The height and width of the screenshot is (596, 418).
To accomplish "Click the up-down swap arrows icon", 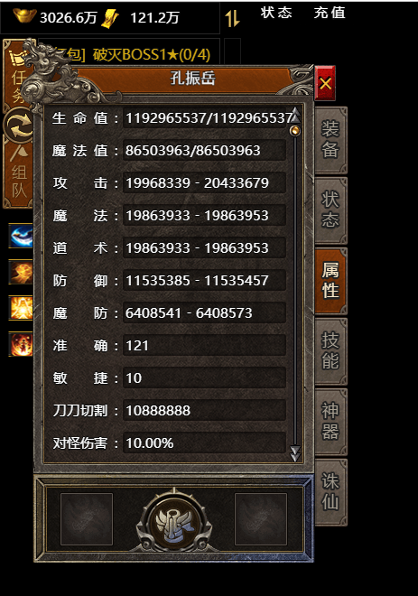I will pos(232,18).
